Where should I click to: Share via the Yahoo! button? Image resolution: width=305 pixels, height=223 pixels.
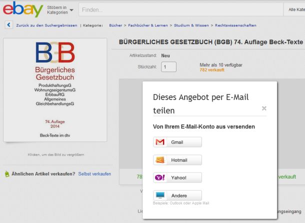point(177,177)
